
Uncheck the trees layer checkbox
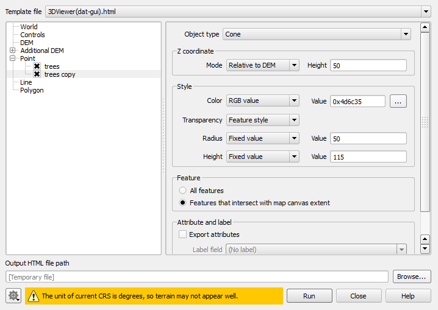(x=37, y=66)
